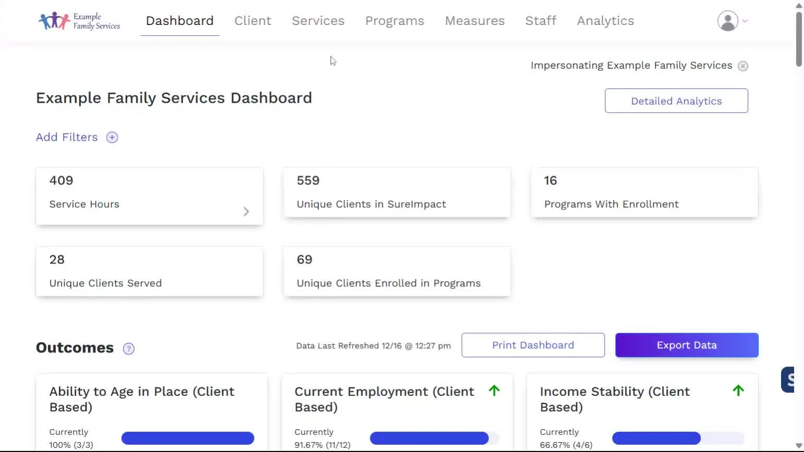Click the Detailed Analytics button
The height and width of the screenshot is (452, 804).
676,101
